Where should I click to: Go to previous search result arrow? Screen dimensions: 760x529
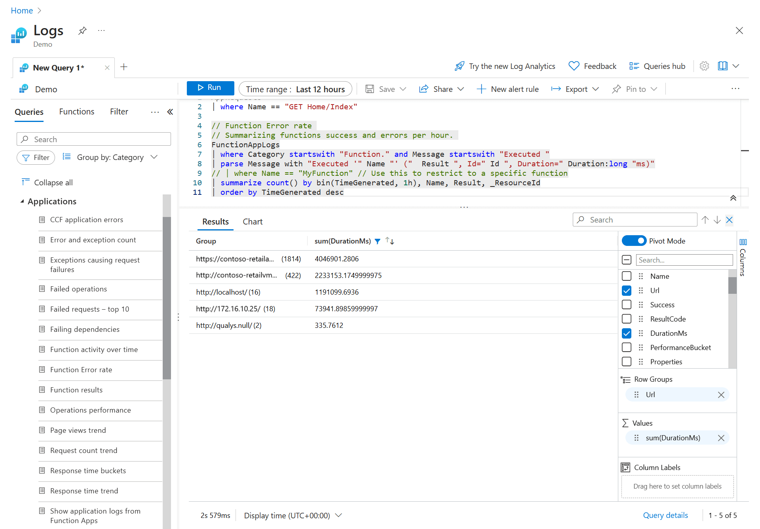click(x=705, y=220)
